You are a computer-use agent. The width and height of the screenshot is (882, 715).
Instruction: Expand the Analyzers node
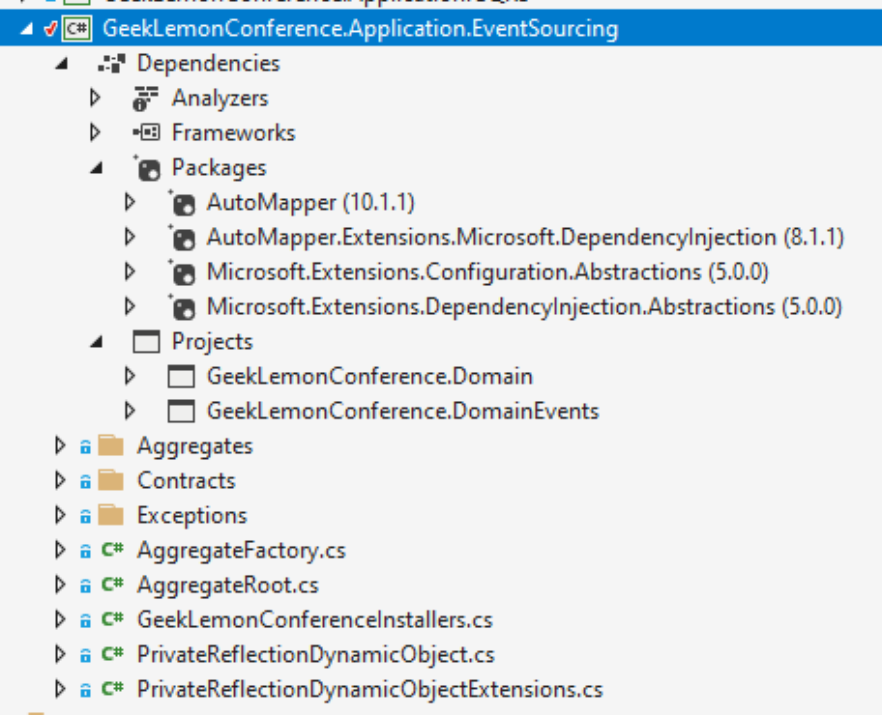point(95,98)
